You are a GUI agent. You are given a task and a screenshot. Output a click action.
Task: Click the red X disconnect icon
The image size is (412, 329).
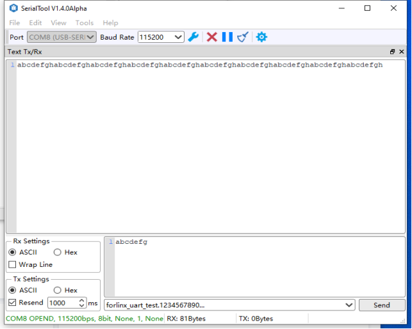tap(211, 37)
